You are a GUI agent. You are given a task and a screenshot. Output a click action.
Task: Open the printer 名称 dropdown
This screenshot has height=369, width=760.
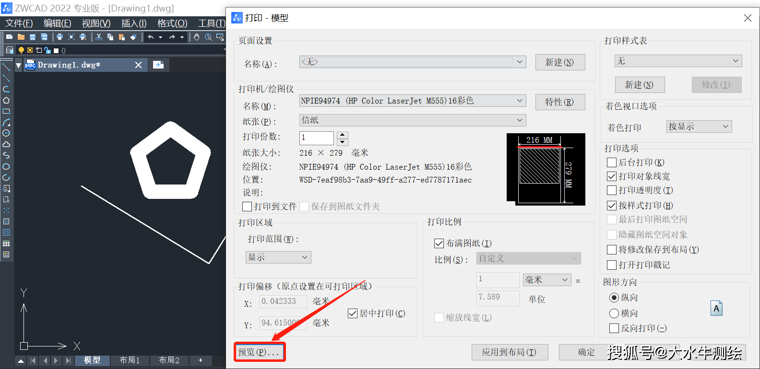pyautogui.click(x=413, y=101)
